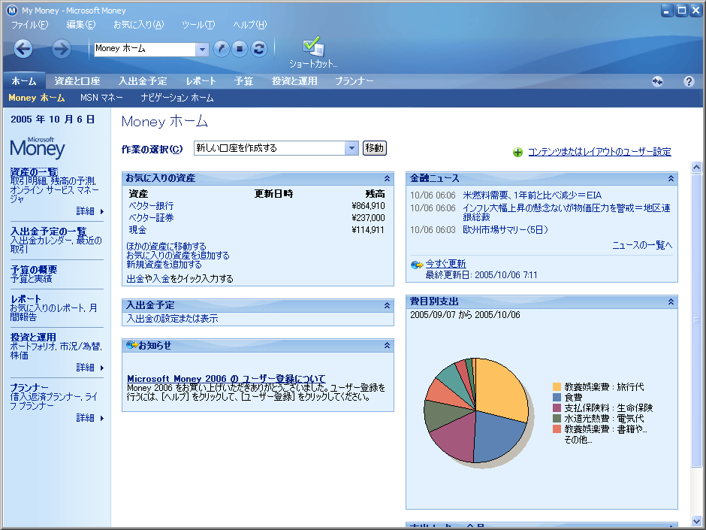Viewport: 706px width, 530px height.
Task: Go forward with the Forward arrow button
Action: [x=61, y=49]
